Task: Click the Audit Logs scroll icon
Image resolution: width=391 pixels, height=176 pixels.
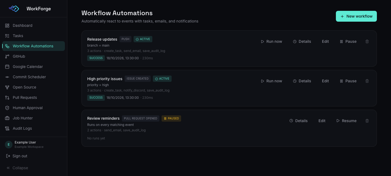Action: pyautogui.click(x=7, y=128)
